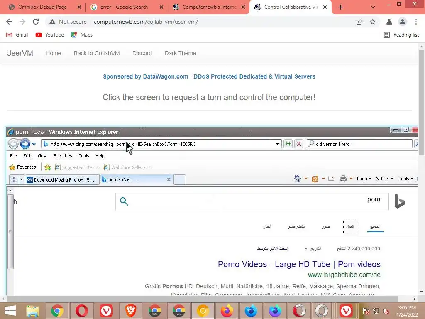This screenshot has height=319, width=425.
Task: Click IE back navigation arrow button
Action: [13, 144]
